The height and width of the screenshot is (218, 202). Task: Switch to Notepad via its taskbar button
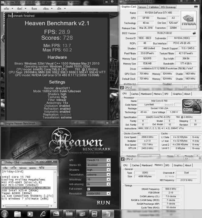coord(108,214)
